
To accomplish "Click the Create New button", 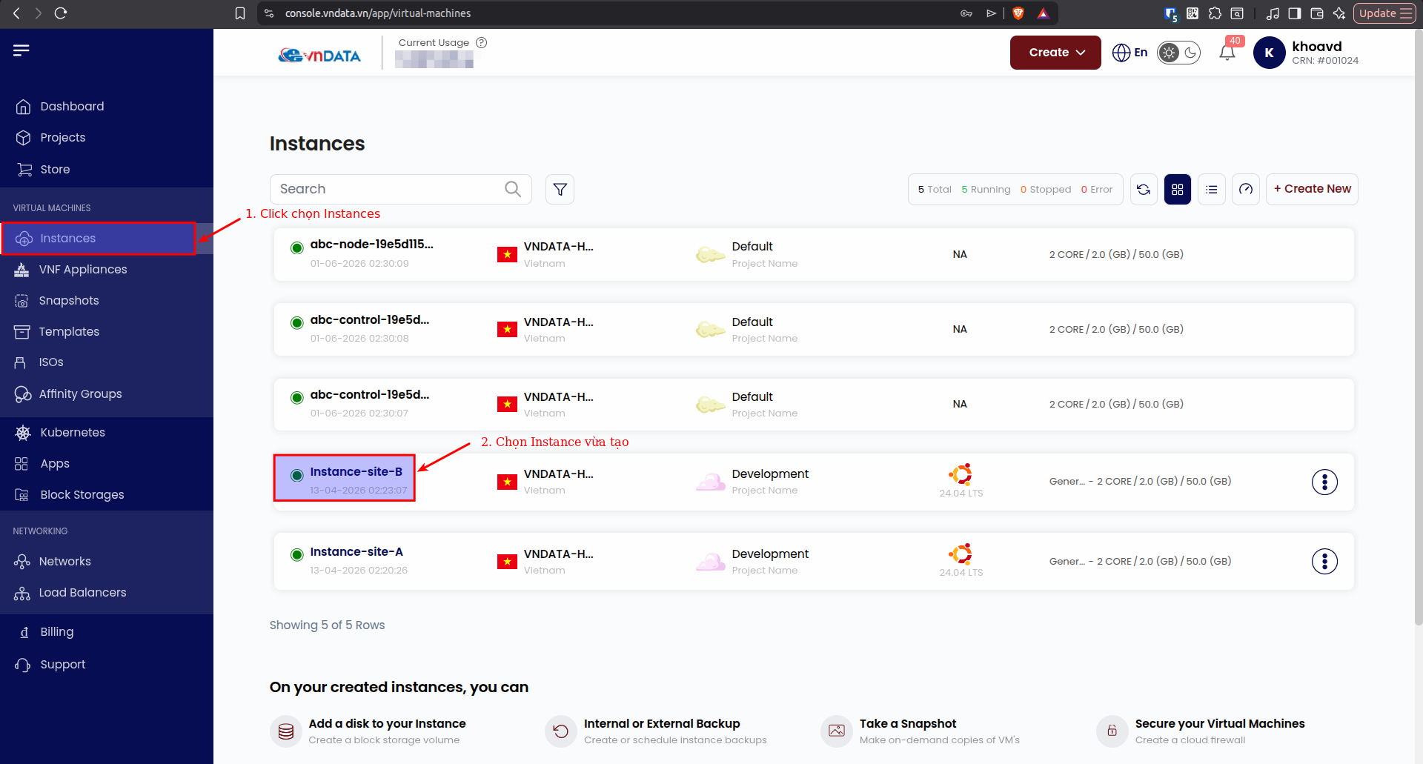I will pos(1312,189).
